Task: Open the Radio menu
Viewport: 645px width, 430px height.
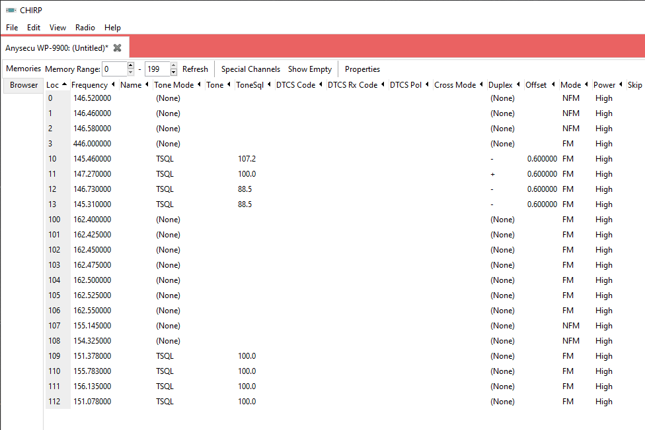Action: [x=85, y=28]
